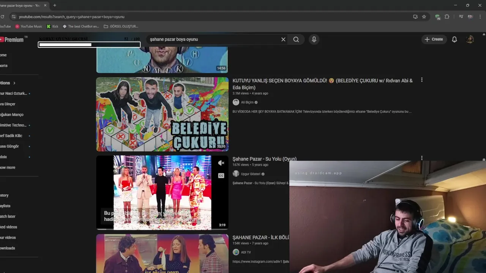Click the install app icon in address bar
Screen dimensions: 486x273
415,17
